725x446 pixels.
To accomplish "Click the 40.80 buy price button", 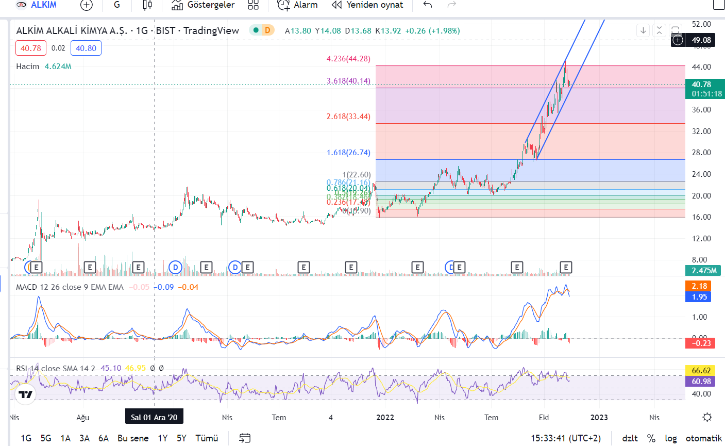I will point(86,48).
